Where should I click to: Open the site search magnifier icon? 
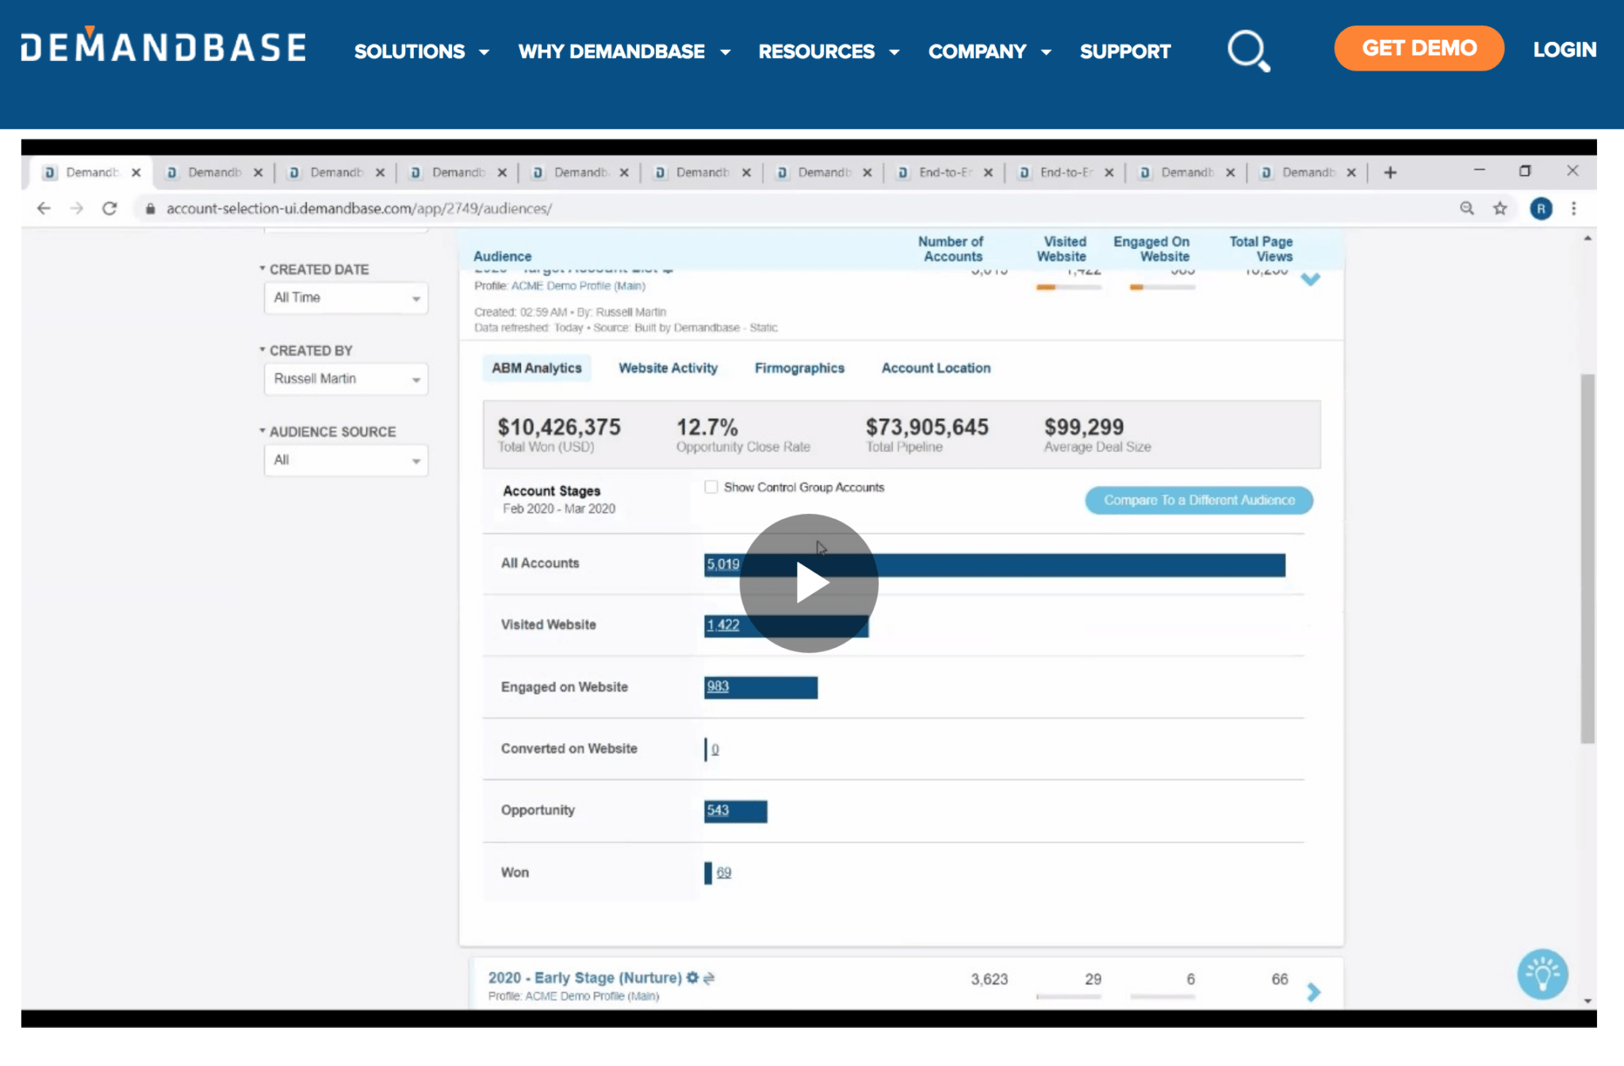click(x=1249, y=51)
